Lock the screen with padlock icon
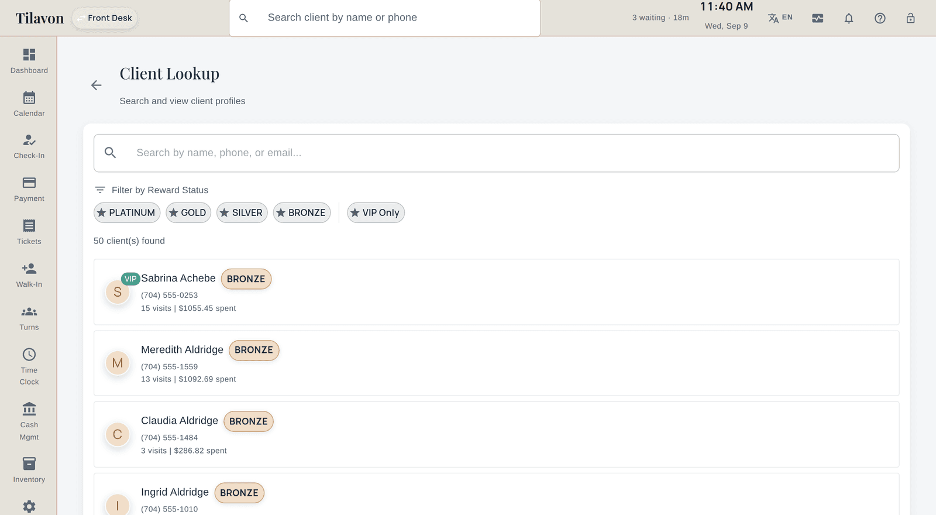This screenshot has height=515, width=936. [911, 18]
